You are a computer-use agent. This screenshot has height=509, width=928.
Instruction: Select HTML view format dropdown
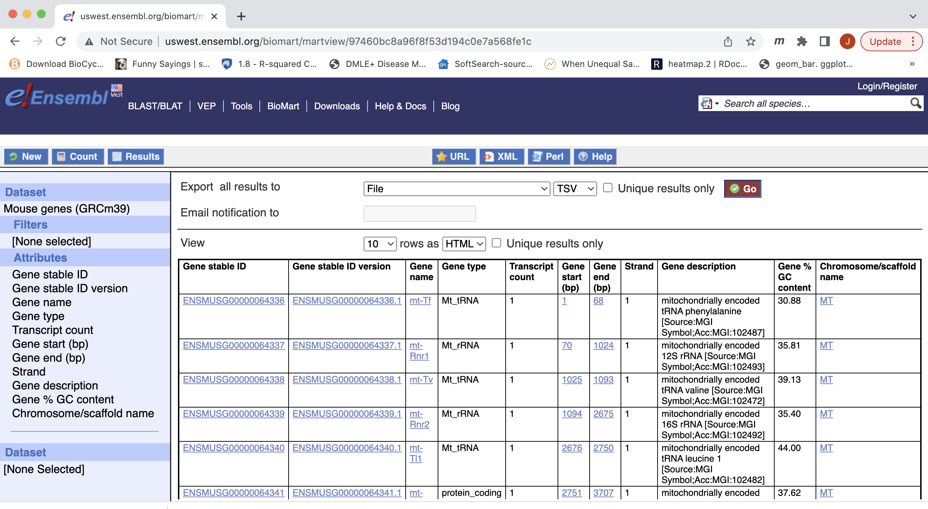(464, 243)
